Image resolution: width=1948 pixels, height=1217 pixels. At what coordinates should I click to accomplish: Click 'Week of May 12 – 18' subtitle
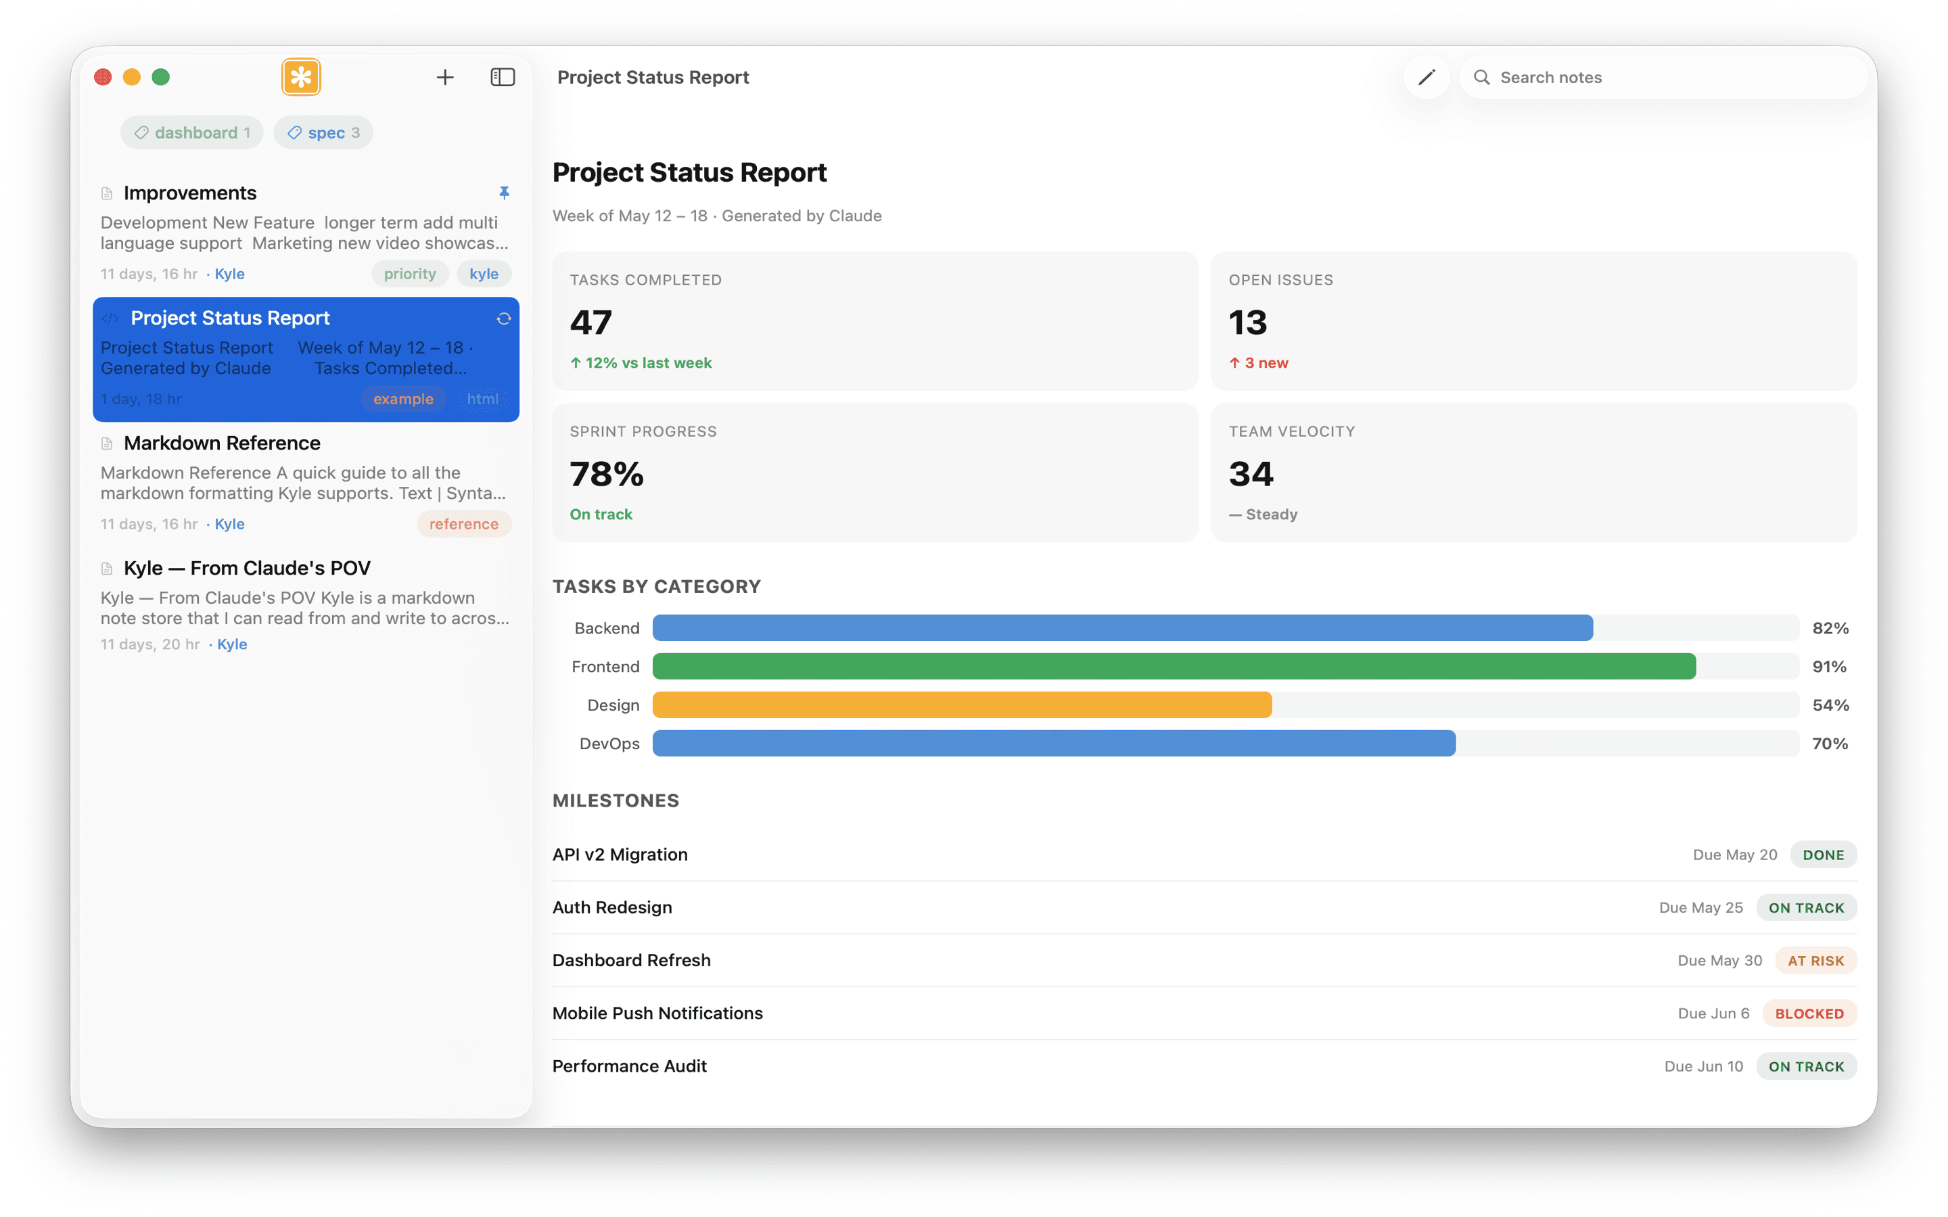point(630,216)
